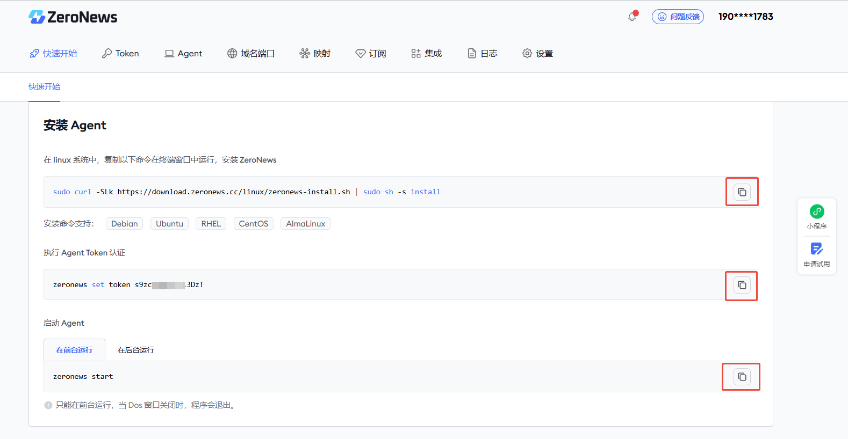Copy the Linux install curl command
Image resolution: width=848 pixels, height=439 pixels.
pyautogui.click(x=742, y=192)
